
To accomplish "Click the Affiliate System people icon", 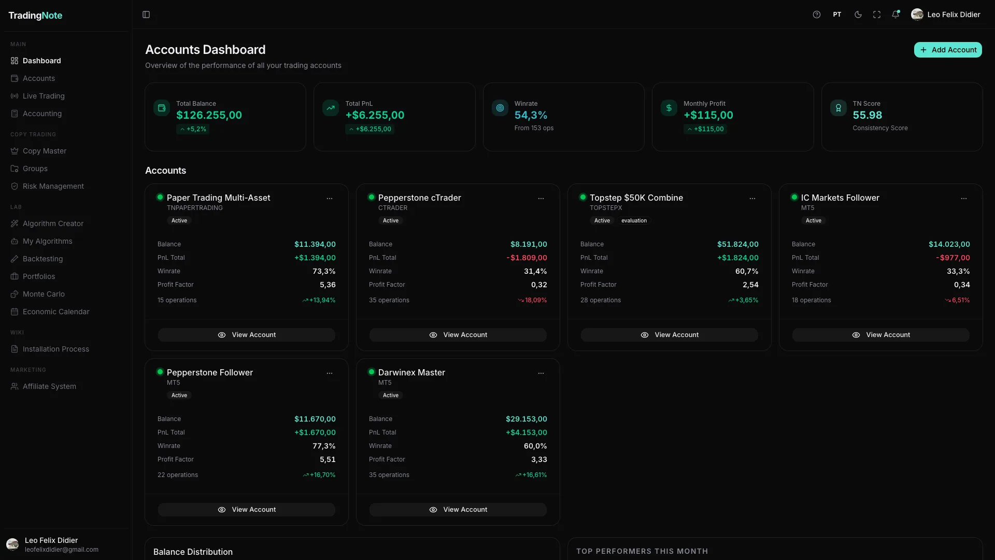I will pyautogui.click(x=15, y=386).
